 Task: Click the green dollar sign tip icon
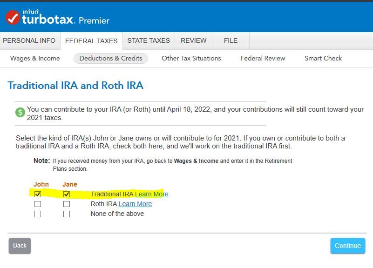coord(20,112)
